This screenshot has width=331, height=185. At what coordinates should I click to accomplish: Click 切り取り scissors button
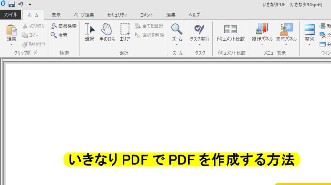click(34, 26)
